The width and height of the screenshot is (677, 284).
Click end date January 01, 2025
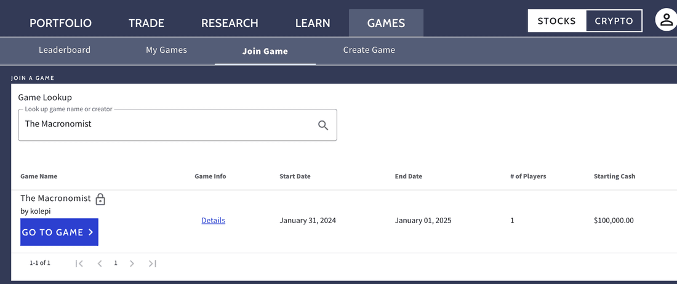coord(423,221)
